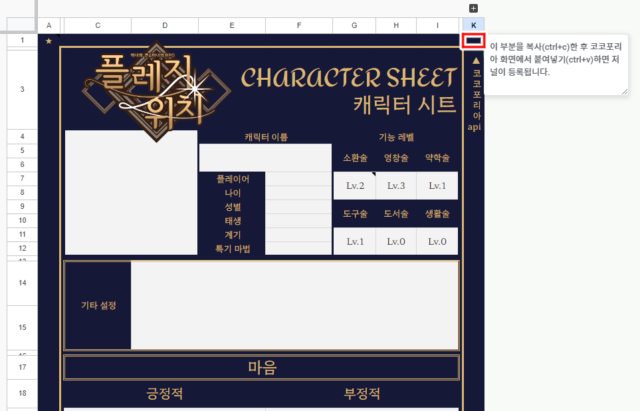This screenshot has height=411, width=640.
Task: Select column E header
Action: point(232,25)
